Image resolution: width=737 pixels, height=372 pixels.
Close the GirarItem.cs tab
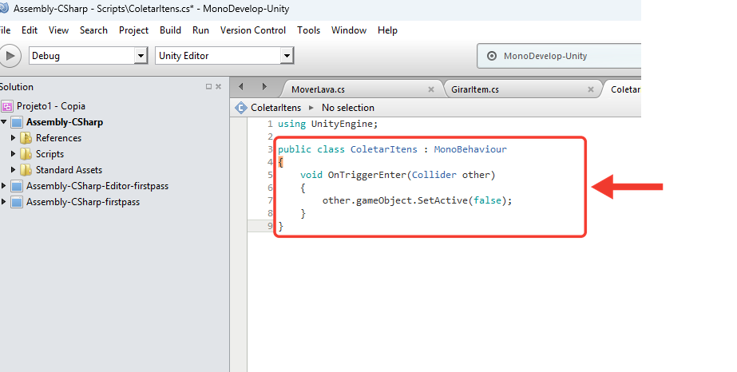(591, 89)
